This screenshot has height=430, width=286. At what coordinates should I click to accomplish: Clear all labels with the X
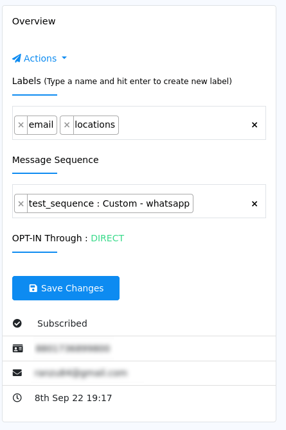255,125
